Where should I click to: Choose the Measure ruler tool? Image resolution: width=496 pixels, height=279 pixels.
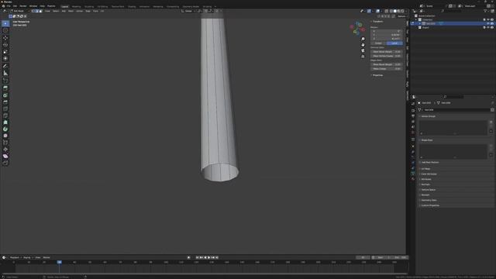(5, 73)
